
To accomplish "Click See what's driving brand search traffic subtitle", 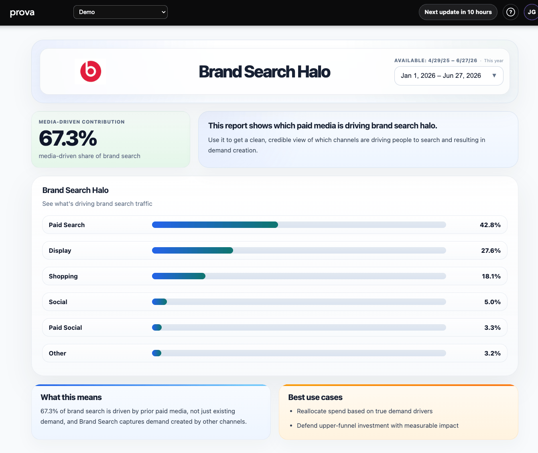I will pyautogui.click(x=97, y=204).
